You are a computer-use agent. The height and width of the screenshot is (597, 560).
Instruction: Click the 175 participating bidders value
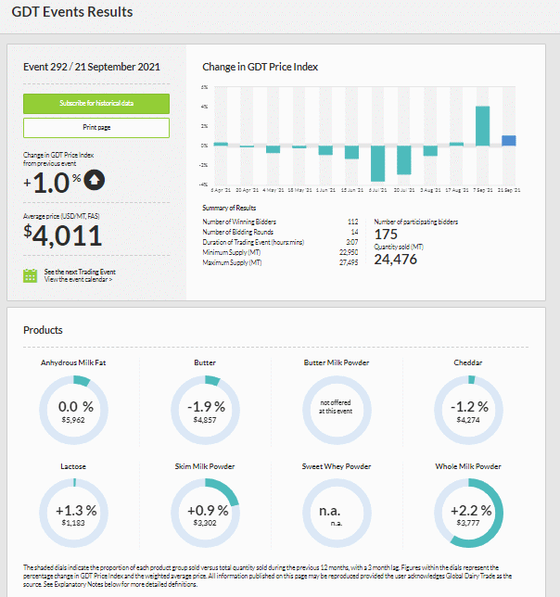[x=386, y=235]
